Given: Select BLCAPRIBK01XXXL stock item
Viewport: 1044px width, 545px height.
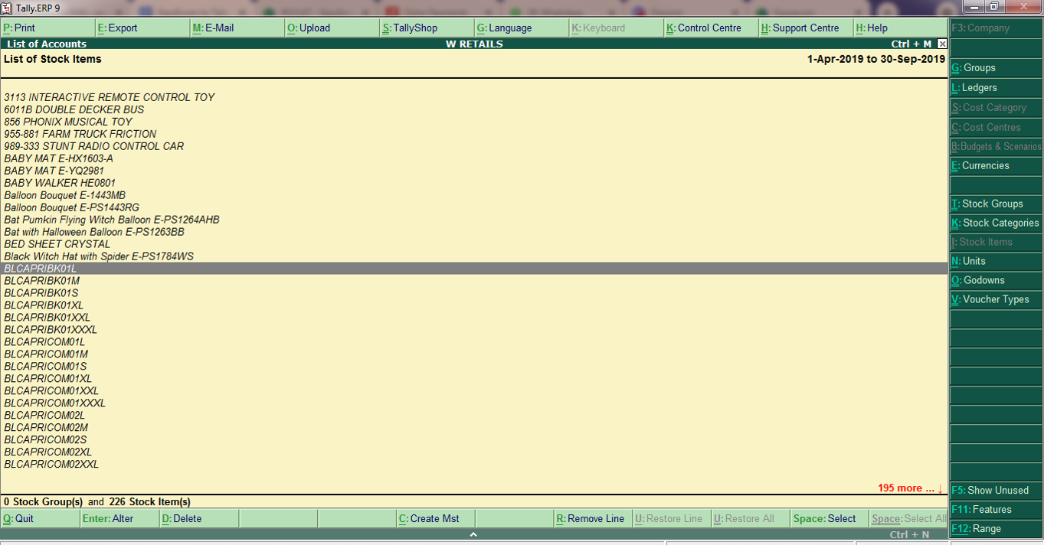Looking at the screenshot, I should [51, 330].
